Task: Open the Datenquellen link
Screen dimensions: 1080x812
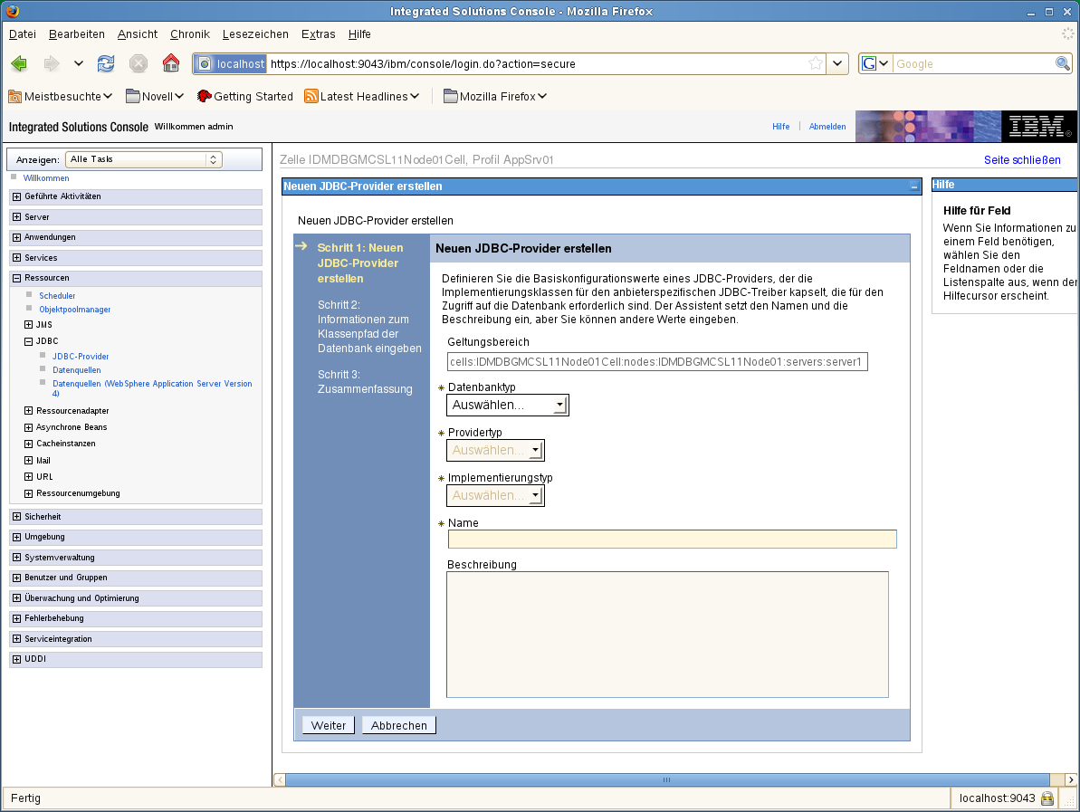Action: click(76, 370)
